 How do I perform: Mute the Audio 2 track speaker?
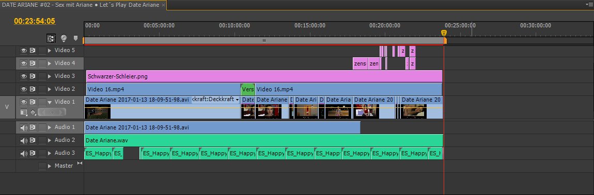click(23, 141)
